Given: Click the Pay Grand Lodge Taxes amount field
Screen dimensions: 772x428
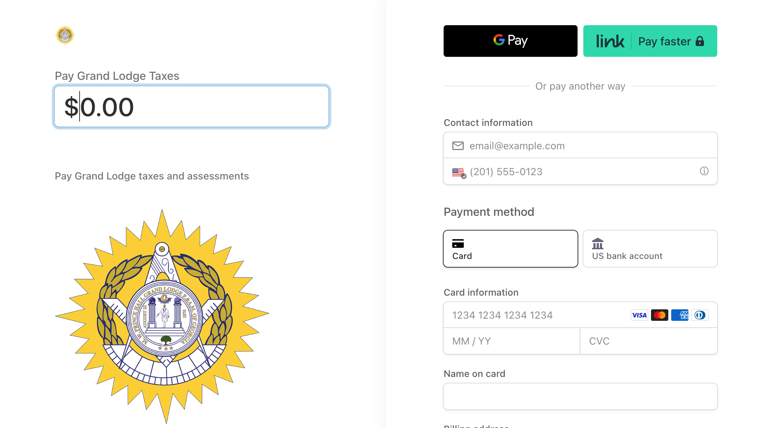Looking at the screenshot, I should tap(191, 106).
